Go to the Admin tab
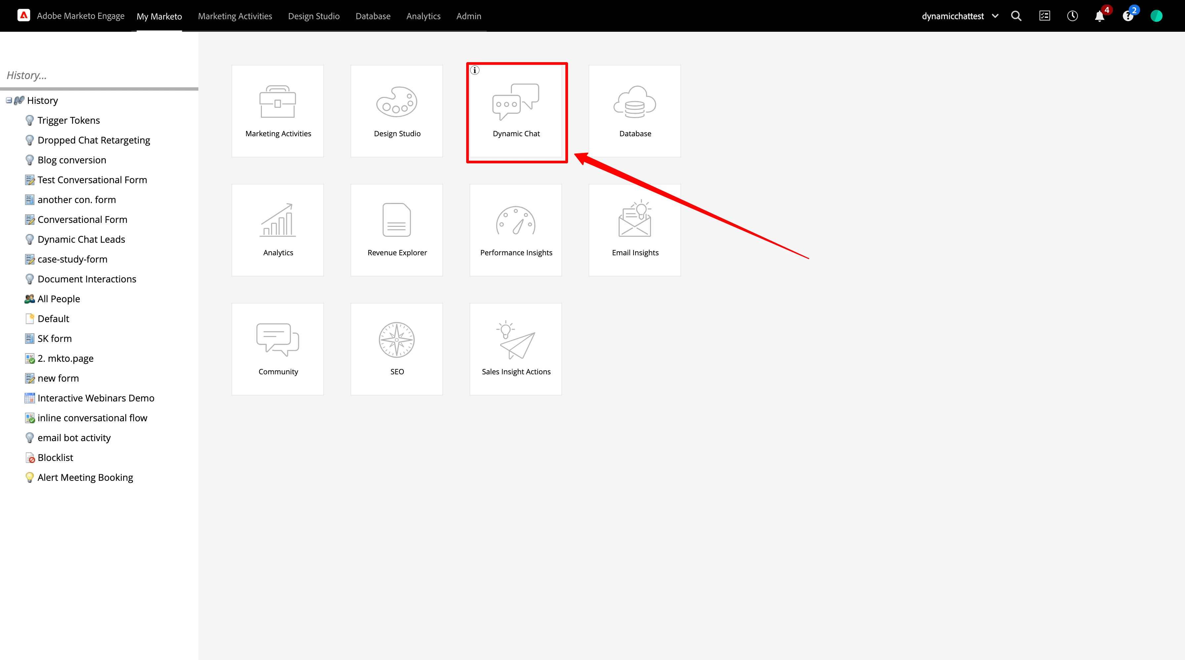Viewport: 1185px width, 660px height. 468,16
